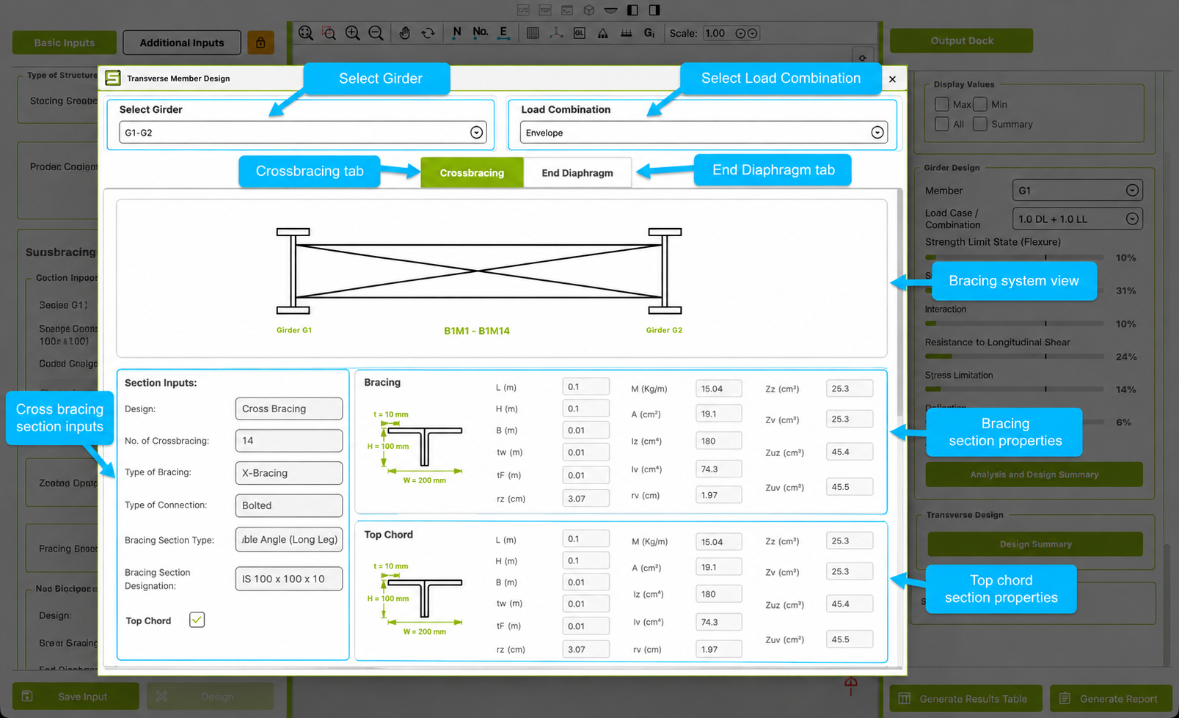Click the rotate view icon
This screenshot has width=1179, height=718.
coord(428,33)
